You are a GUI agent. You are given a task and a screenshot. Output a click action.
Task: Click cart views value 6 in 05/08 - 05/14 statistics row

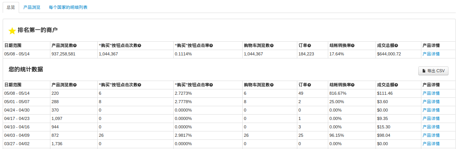(x=245, y=93)
